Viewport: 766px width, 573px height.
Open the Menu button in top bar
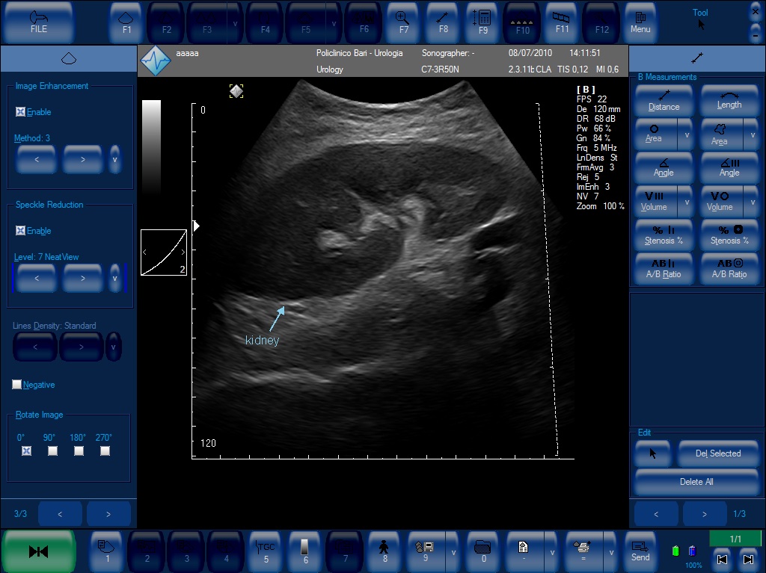pyautogui.click(x=640, y=22)
